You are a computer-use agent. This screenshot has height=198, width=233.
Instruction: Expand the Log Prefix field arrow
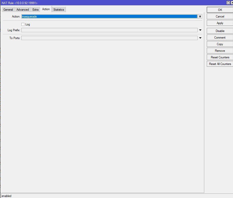(x=200, y=30)
